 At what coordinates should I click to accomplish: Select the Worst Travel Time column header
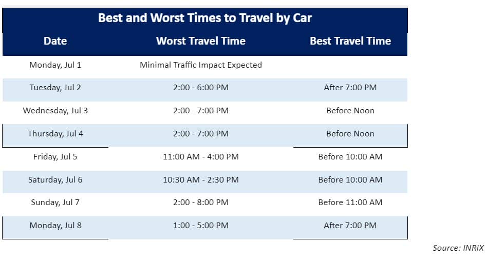tap(201, 41)
